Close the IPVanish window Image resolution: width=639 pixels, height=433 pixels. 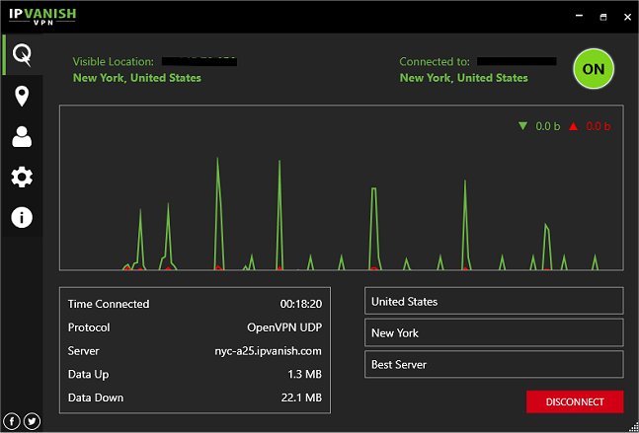tap(627, 17)
